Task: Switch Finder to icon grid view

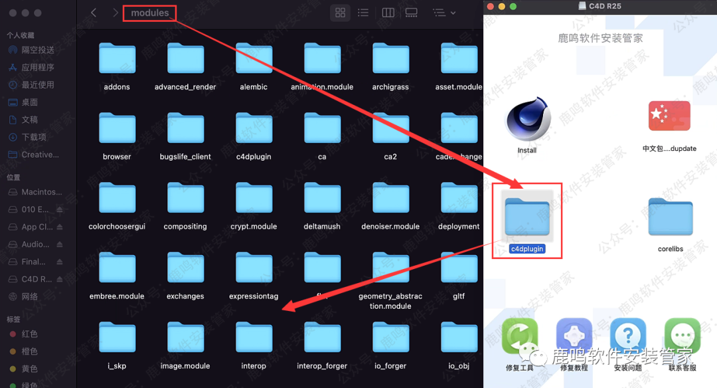Action: [x=341, y=13]
